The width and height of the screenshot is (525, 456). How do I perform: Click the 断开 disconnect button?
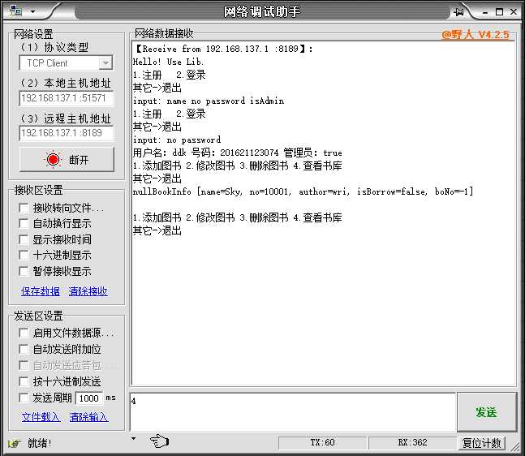67,160
